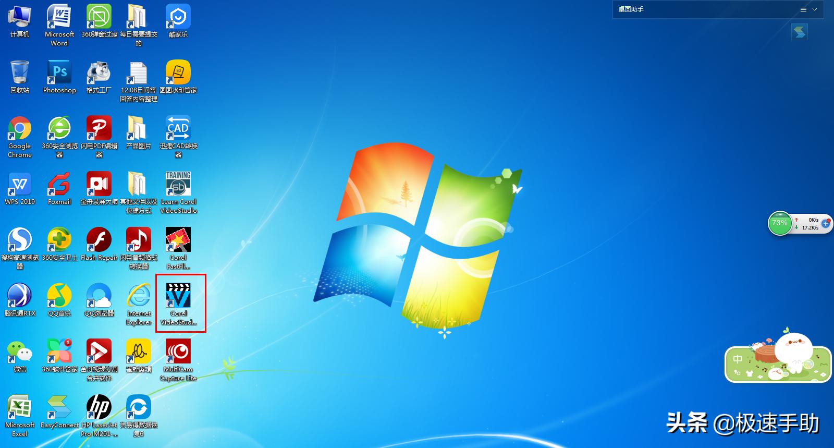Select the Microsoft Excel shortcut
This screenshot has height=448, width=834.
tap(20, 416)
